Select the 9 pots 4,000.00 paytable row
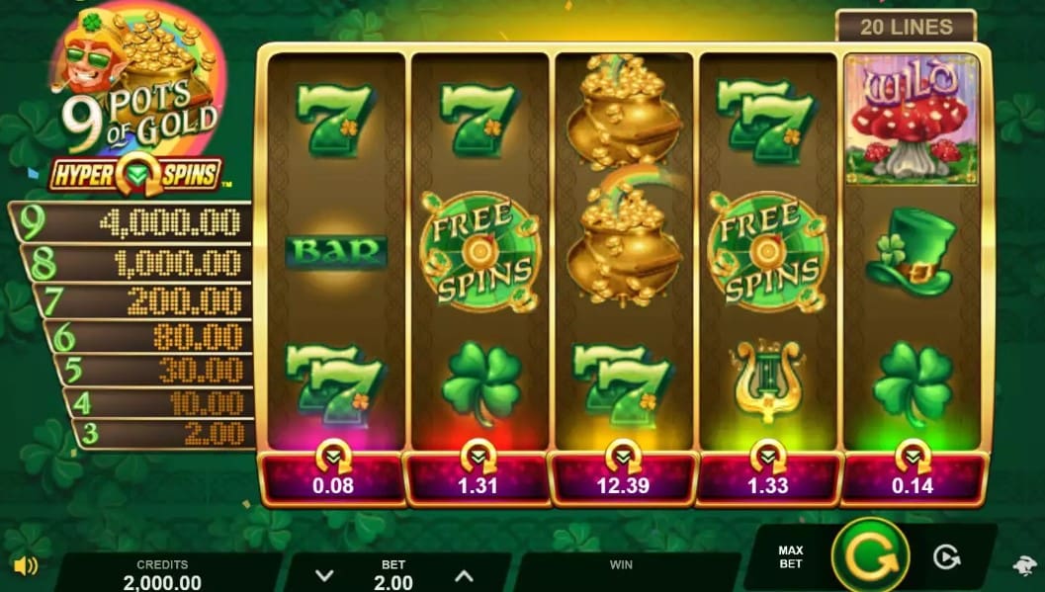The width and height of the screenshot is (1045, 592). [131, 222]
